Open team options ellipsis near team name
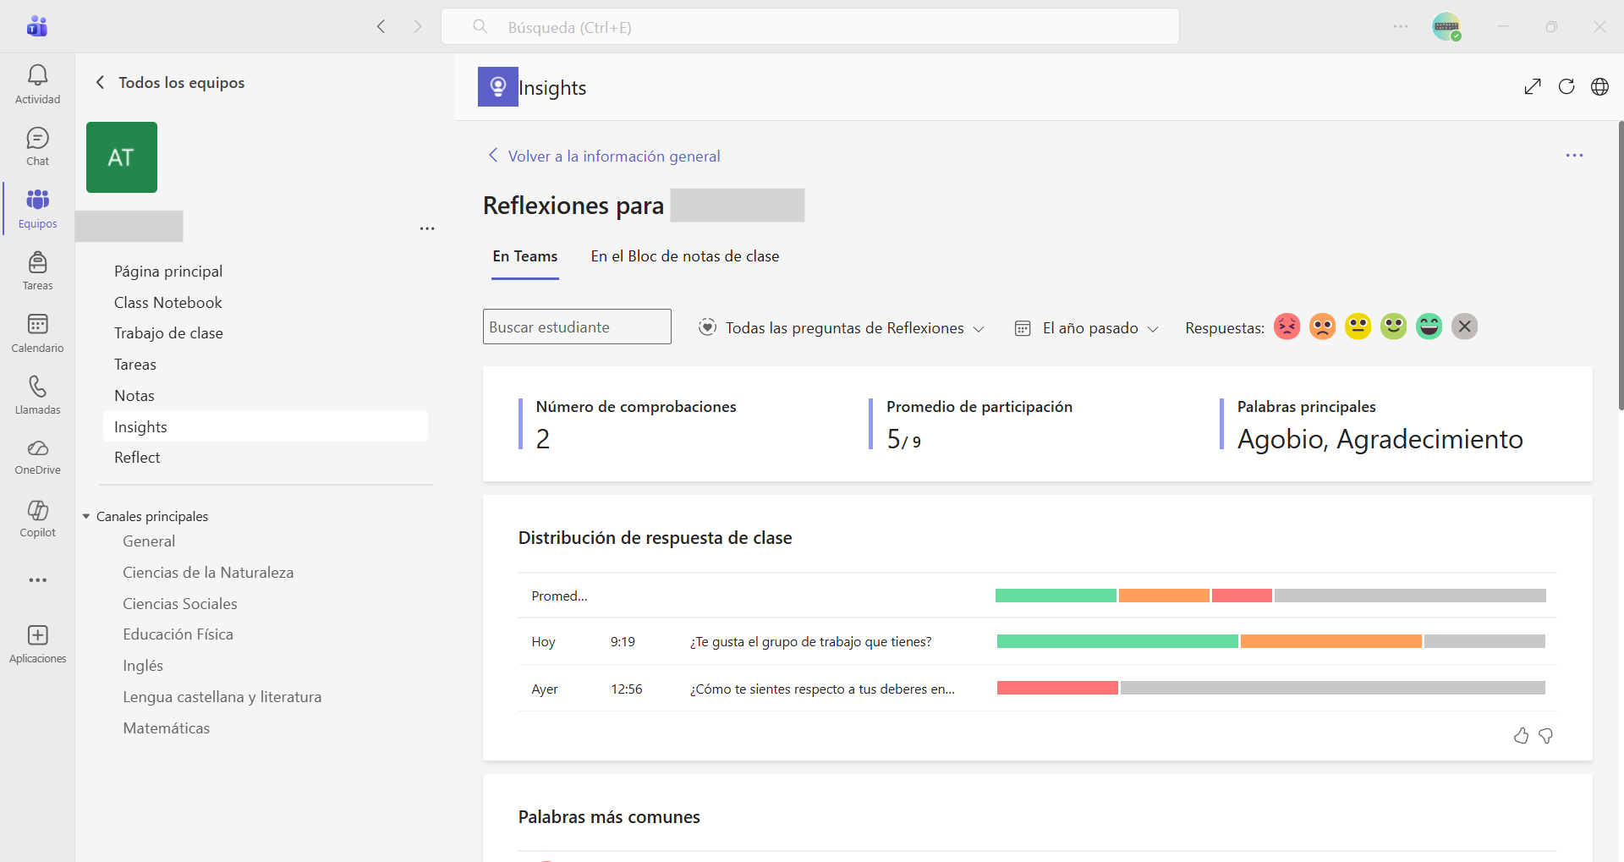Image resolution: width=1624 pixels, height=862 pixels. click(x=427, y=228)
